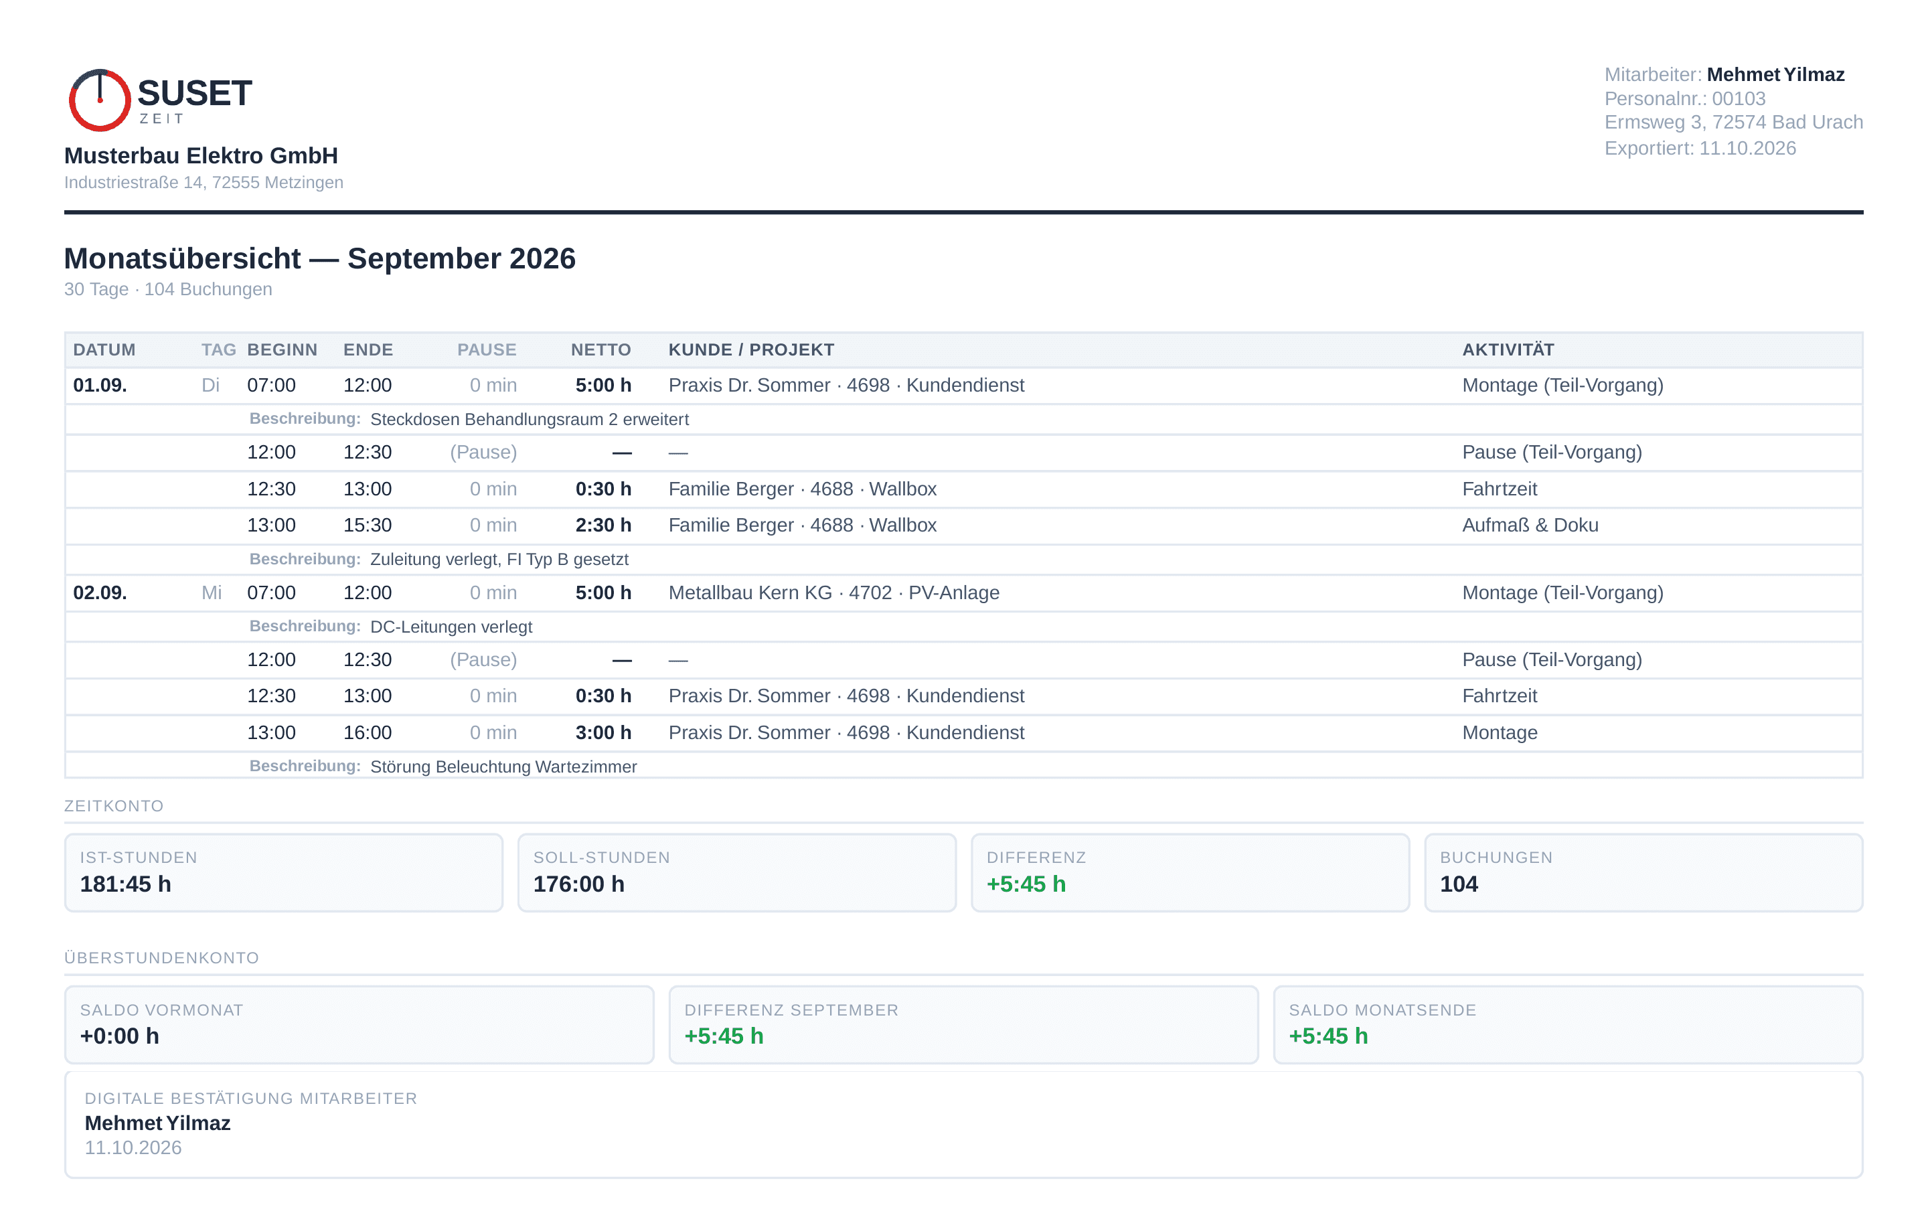The width and height of the screenshot is (1928, 1205).
Task: Click the DATUM column header
Action: click(104, 350)
